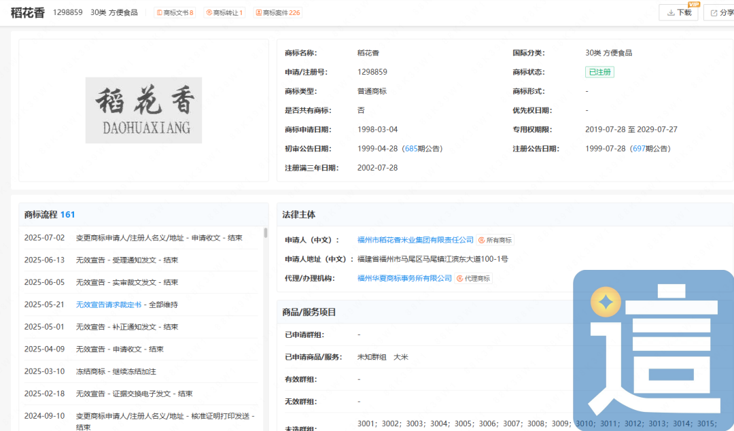Image resolution: width=734 pixels, height=431 pixels.
Task: Click the 商标流程 list scrollbar
Action: coord(266,232)
